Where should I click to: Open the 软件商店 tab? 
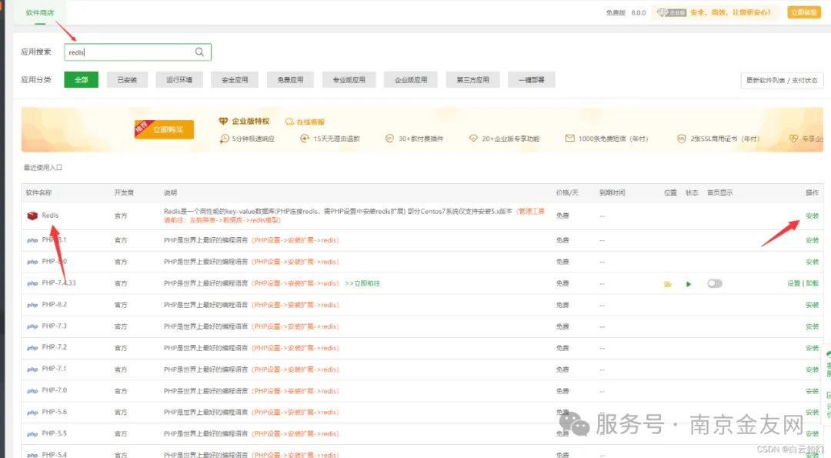pos(40,13)
